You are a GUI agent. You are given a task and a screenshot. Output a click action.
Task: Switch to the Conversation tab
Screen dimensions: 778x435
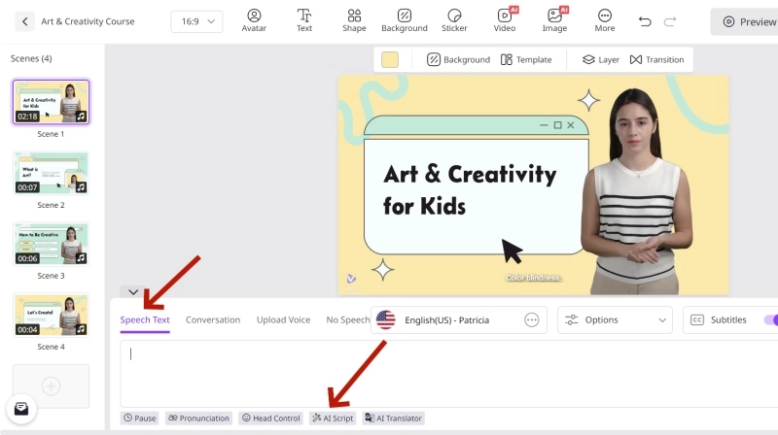(213, 319)
